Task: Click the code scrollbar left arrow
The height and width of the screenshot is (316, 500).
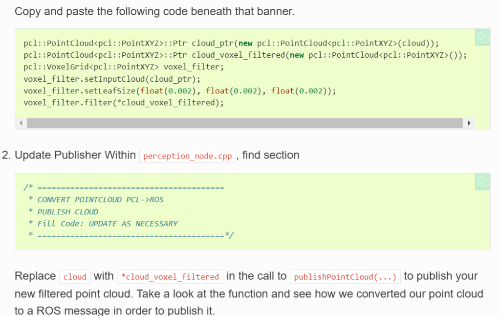Action: coord(21,123)
